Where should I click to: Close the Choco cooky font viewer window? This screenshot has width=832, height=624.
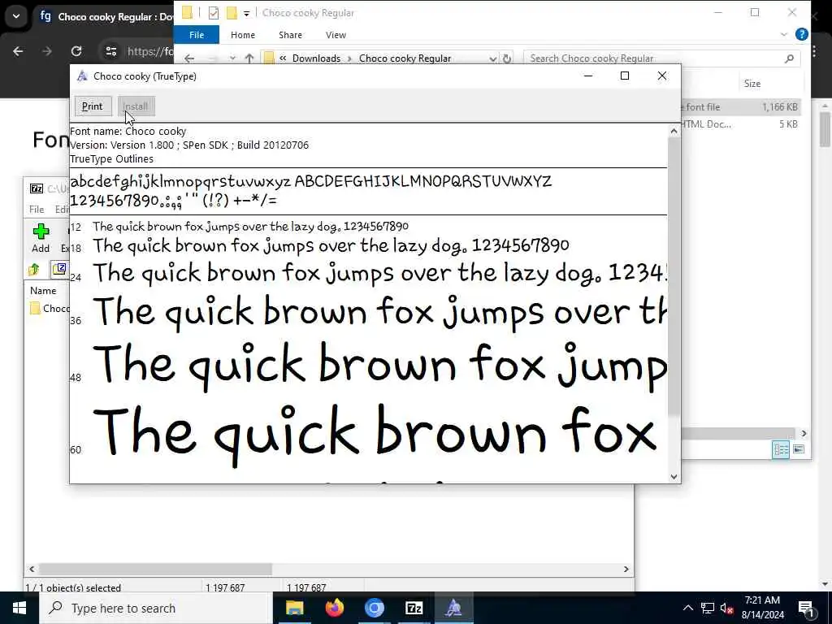click(661, 76)
